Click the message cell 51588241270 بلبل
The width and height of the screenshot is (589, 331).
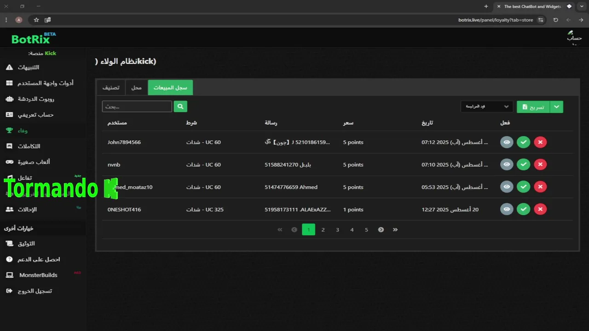[x=288, y=165]
